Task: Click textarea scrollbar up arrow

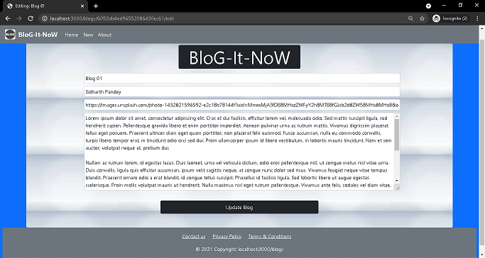Action: tap(396, 116)
